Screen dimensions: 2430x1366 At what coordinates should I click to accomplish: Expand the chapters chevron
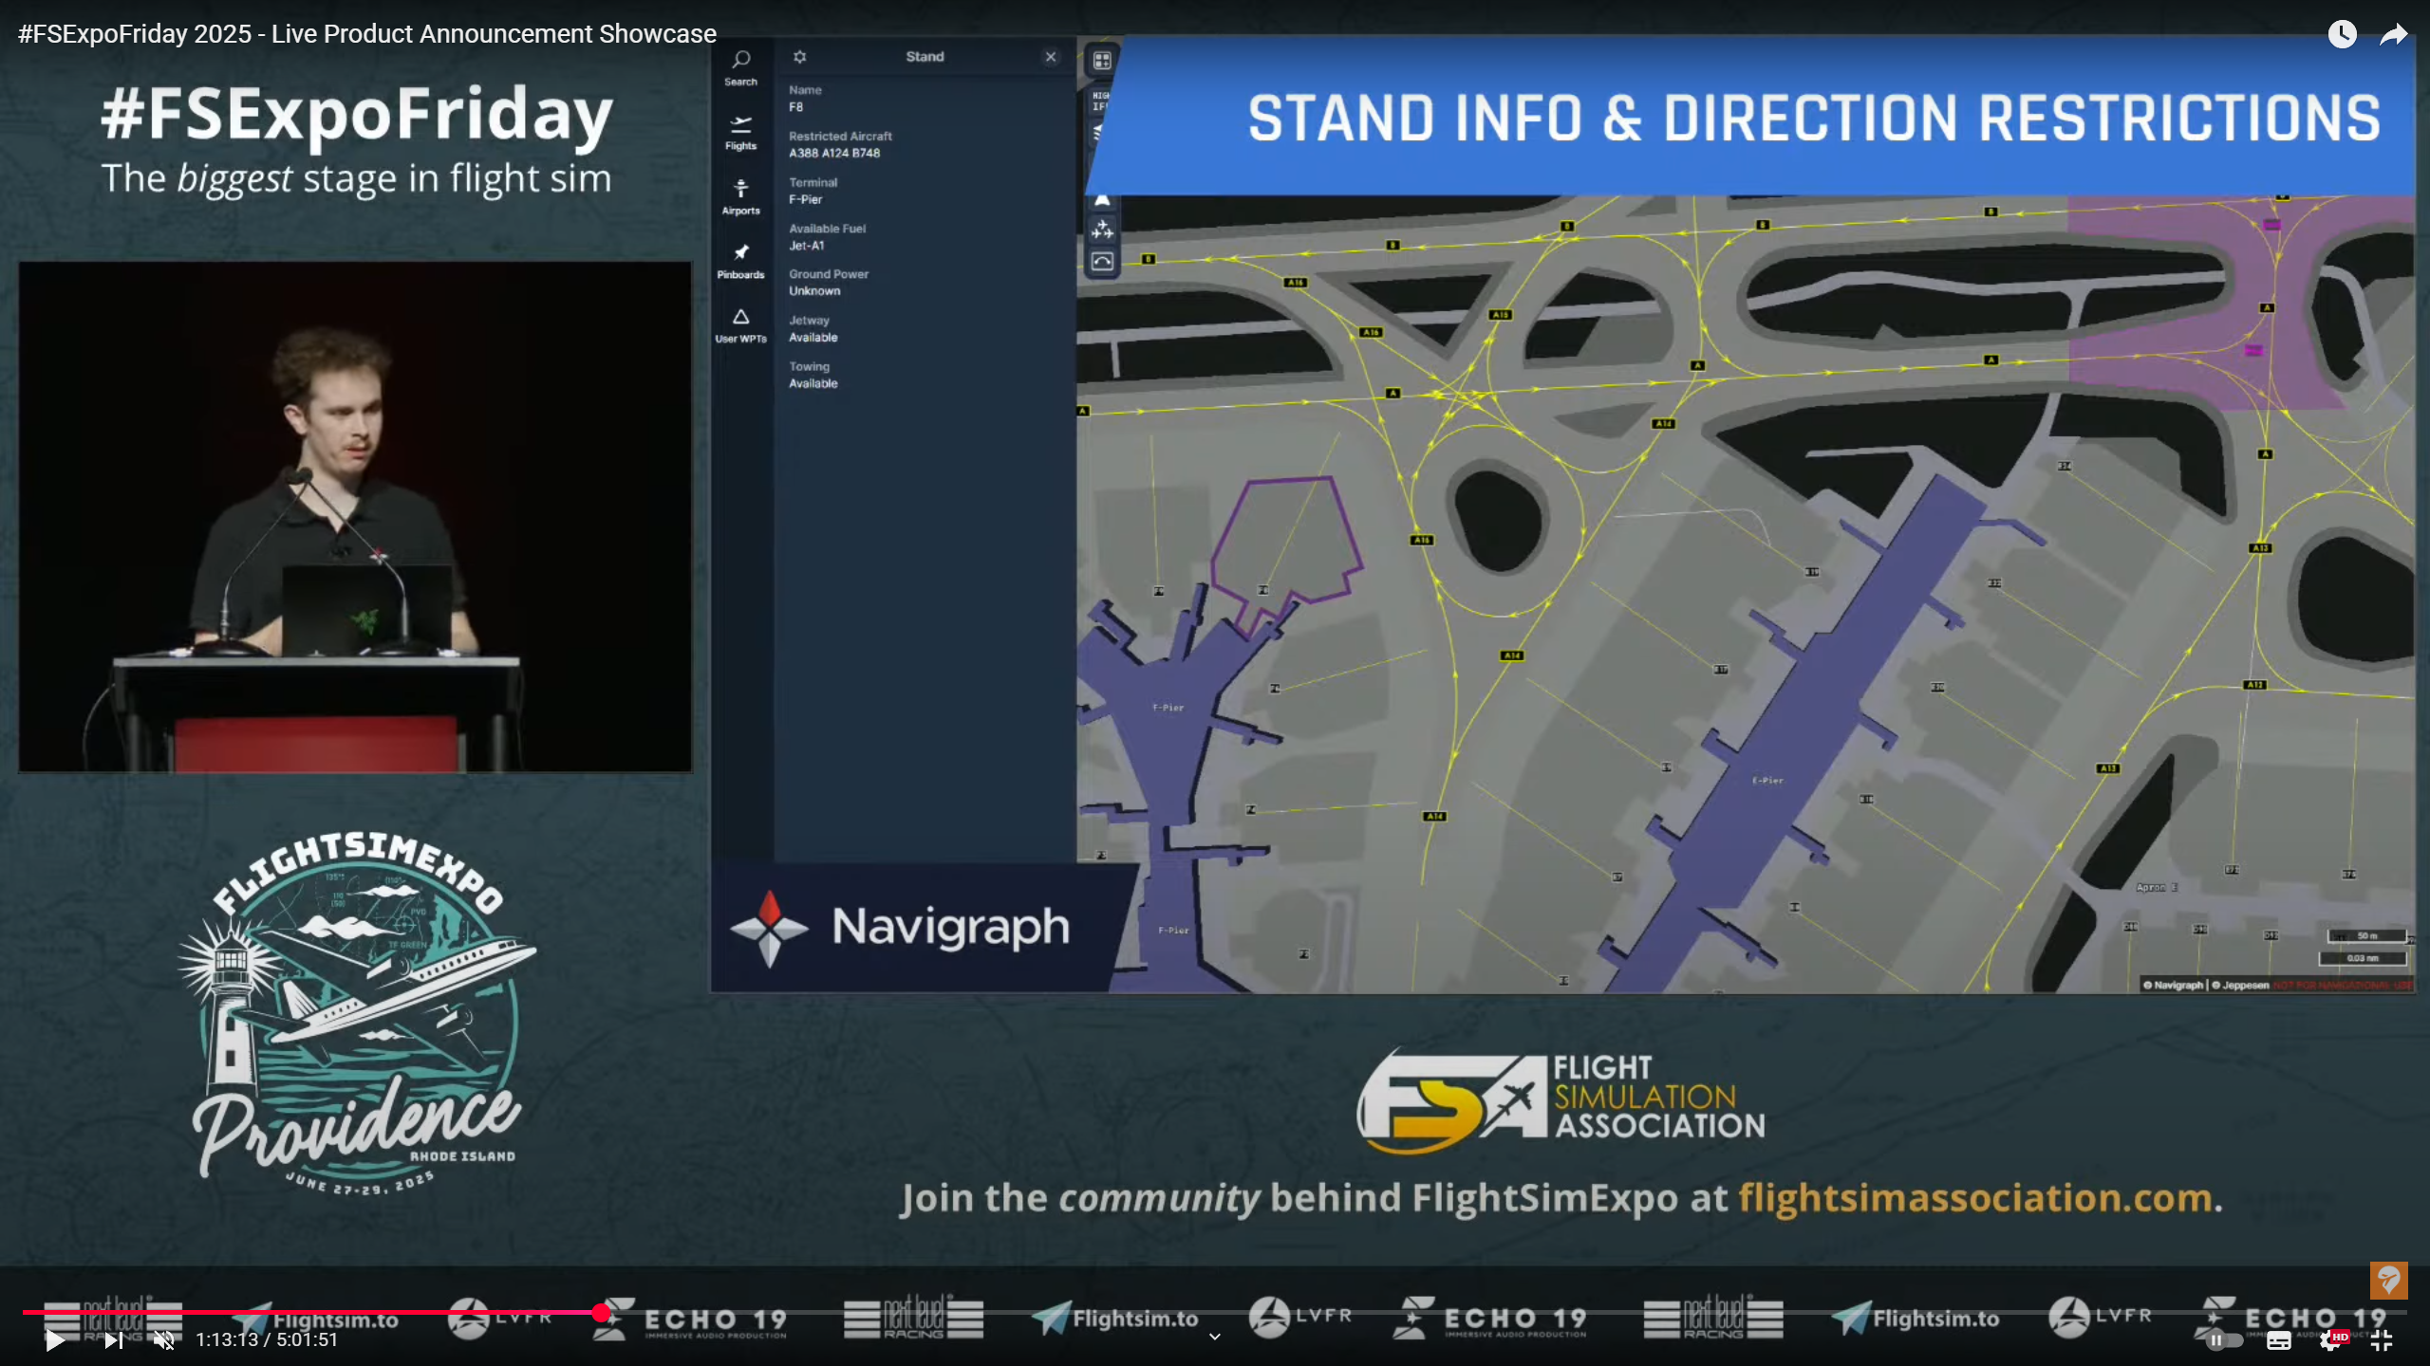point(1214,1337)
